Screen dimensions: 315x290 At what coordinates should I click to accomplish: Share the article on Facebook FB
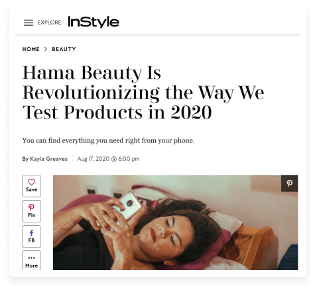coord(31,236)
